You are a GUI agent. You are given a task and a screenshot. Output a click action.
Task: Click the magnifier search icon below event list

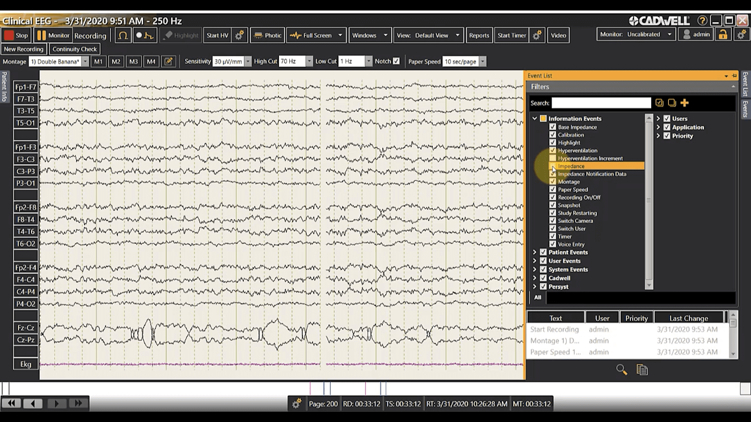point(622,370)
